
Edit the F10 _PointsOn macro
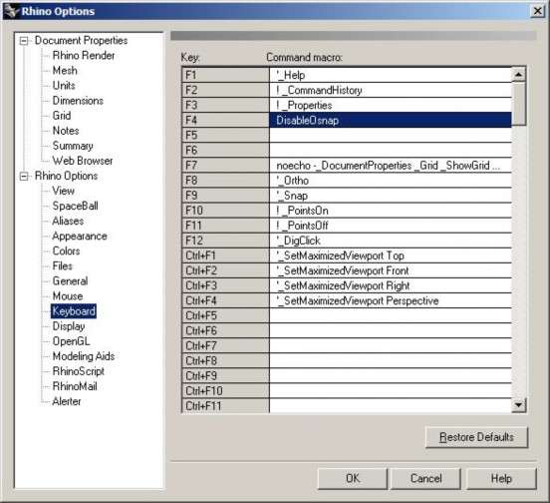pyautogui.click(x=391, y=211)
